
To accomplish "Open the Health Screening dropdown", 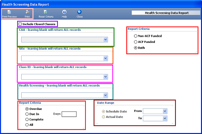I will coord(105,95).
